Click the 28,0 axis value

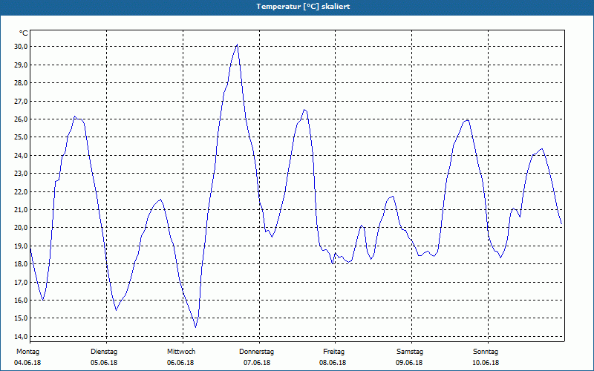(21, 83)
